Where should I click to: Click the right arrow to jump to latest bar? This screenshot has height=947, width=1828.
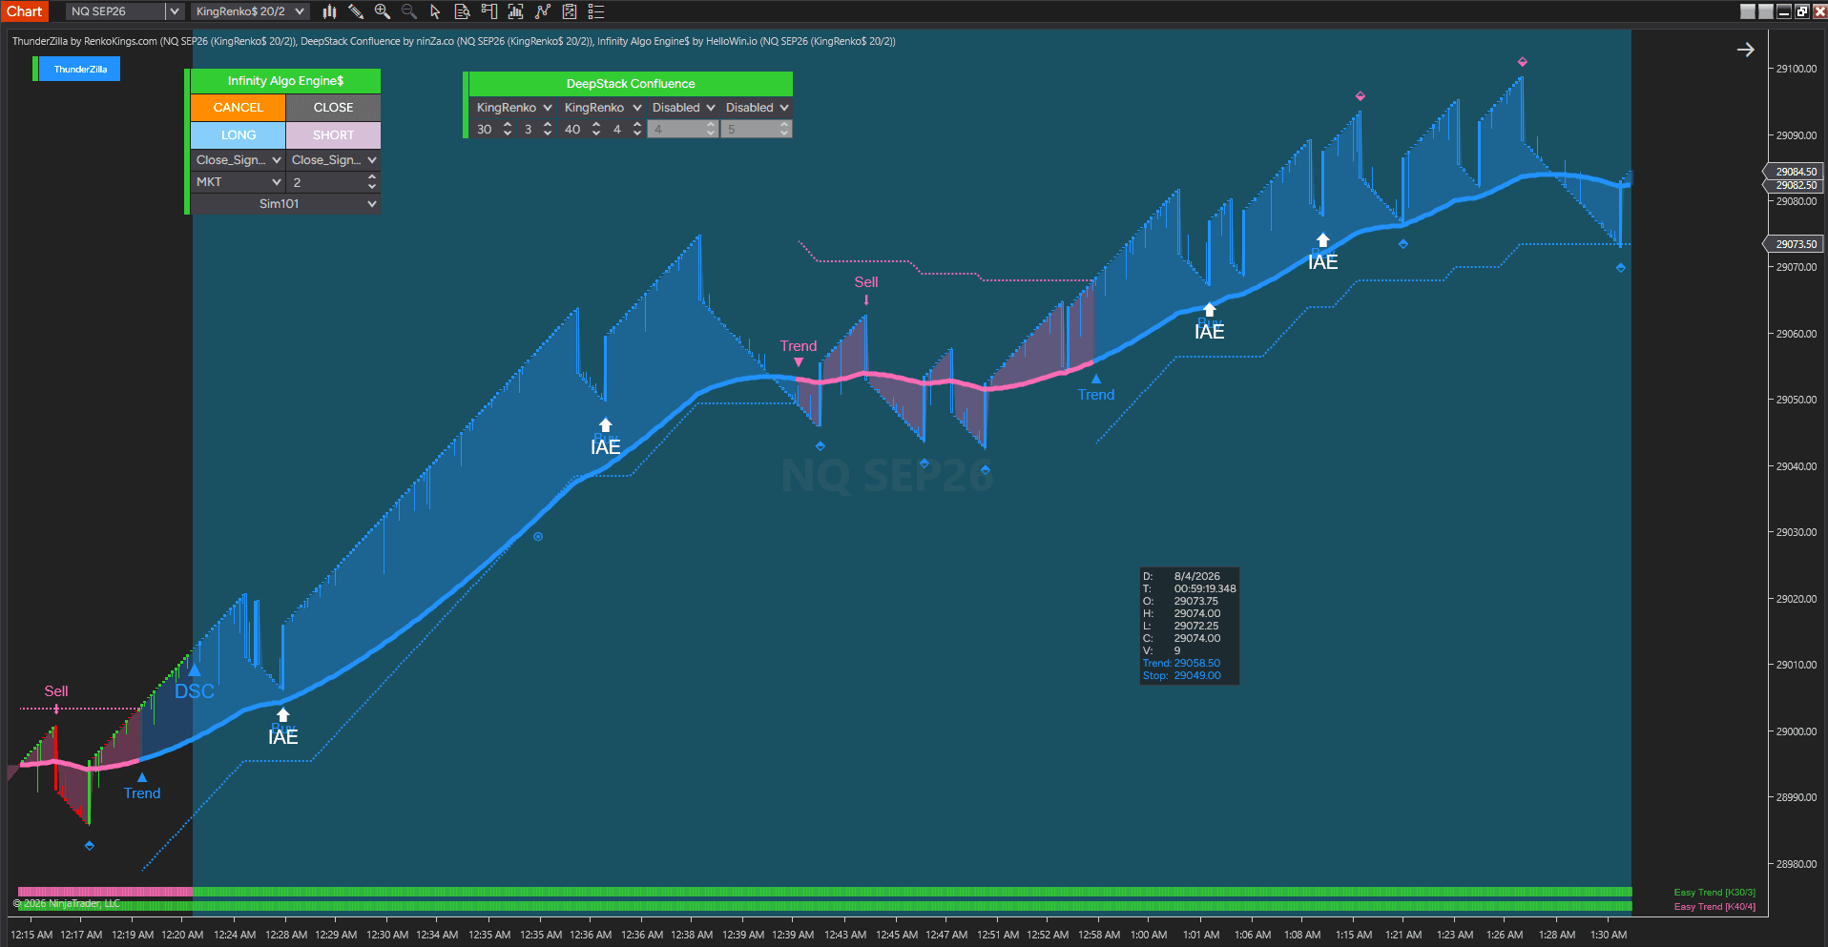[x=1745, y=50]
